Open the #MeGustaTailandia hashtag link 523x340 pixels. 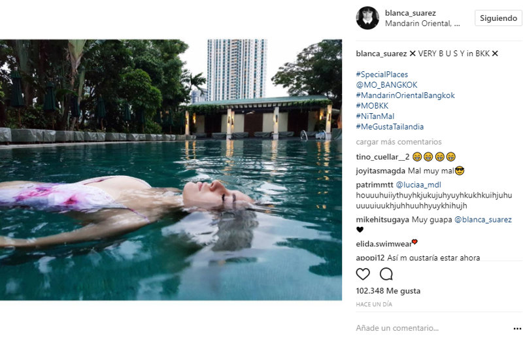(x=390, y=127)
